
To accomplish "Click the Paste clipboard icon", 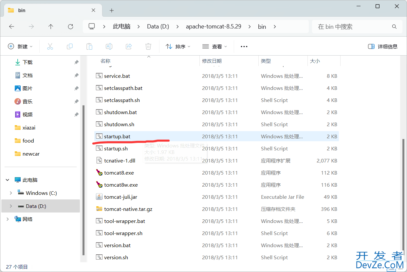I will [89, 46].
